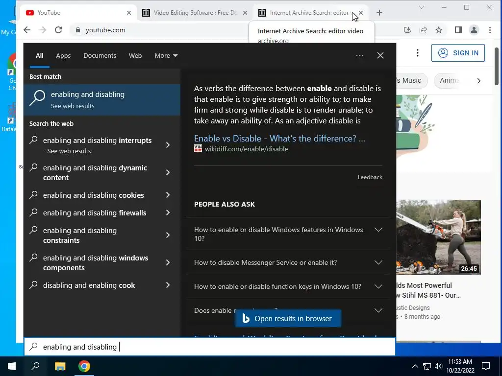Click YouTube SIGN IN button

pyautogui.click(x=458, y=53)
